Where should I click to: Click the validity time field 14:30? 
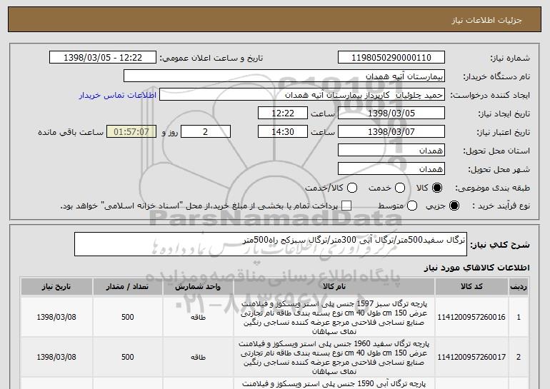click(283, 132)
